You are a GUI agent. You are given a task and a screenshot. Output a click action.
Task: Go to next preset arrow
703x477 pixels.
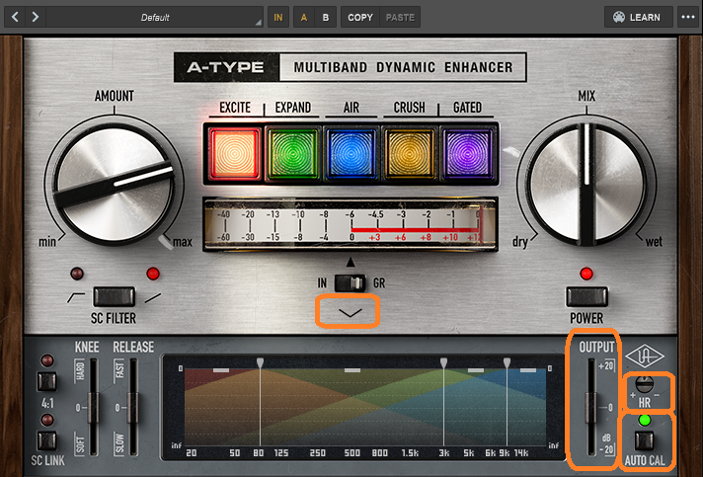[x=37, y=17]
